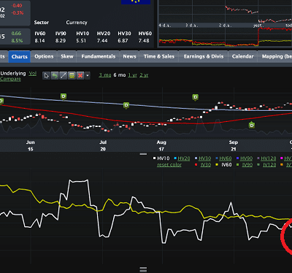The height and width of the screenshot is (273, 292).
Task: Click the dividend marker above June
Action: [64, 97]
